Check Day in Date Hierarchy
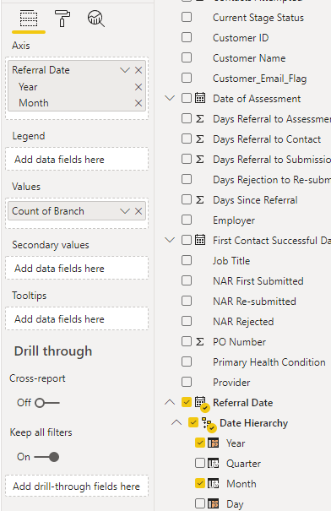331x511 pixels. (200, 503)
